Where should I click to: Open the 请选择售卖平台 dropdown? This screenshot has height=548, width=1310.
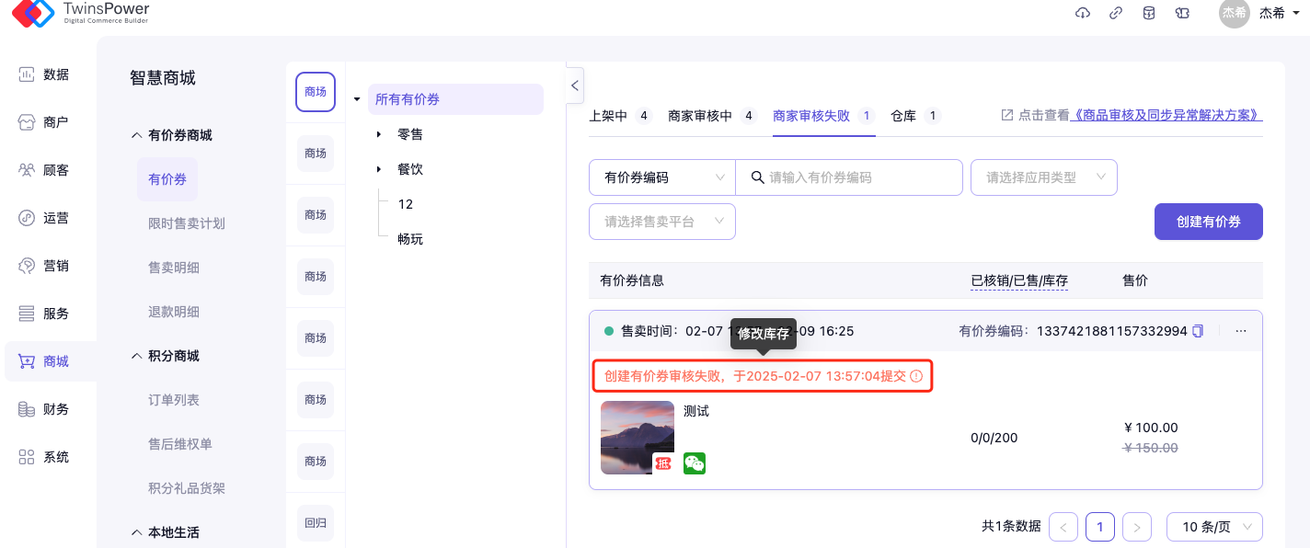pyautogui.click(x=661, y=222)
